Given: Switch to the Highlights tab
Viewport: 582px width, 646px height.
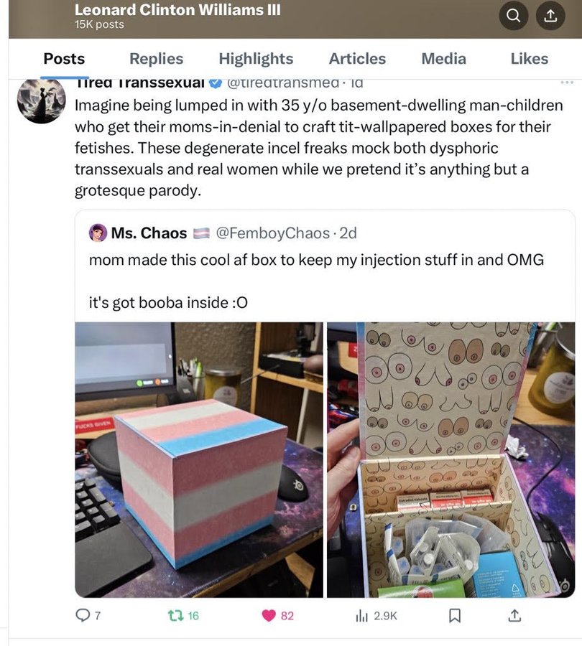Looking at the screenshot, I should 256,59.
